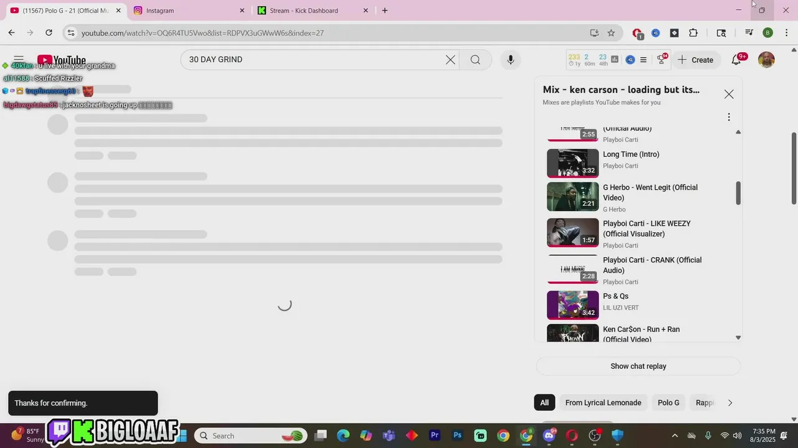
Task: Open Task View on taskbar
Action: 320,436
